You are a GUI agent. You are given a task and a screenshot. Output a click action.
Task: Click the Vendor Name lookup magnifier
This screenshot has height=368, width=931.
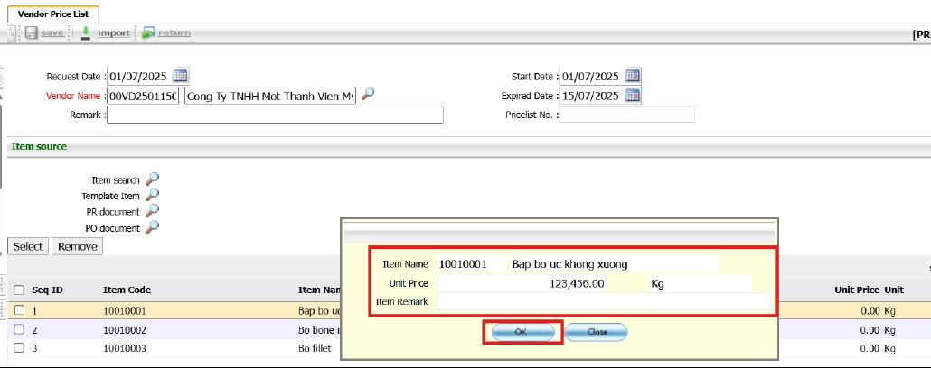pos(368,95)
